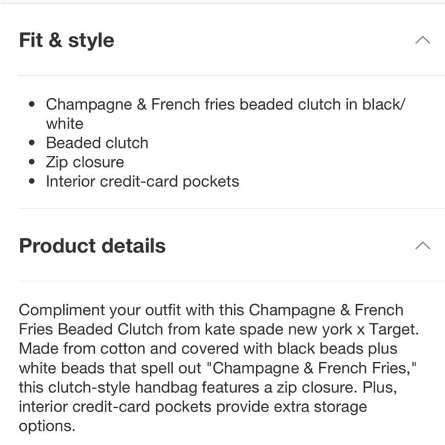Click the word white under the first bullet

tap(65, 124)
